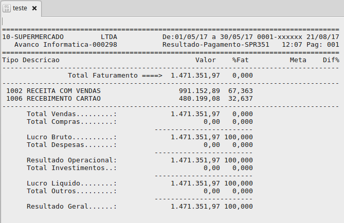Image resolution: width=344 pixels, height=223 pixels.
Task: Select the teste tab label
Action: [20, 9]
